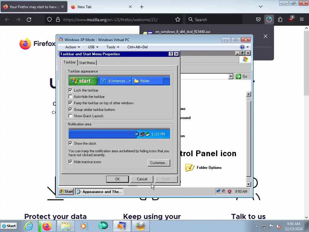This screenshot has width=309, height=232.
Task: Click the muted volume tray icon
Action: [x=279, y=226]
